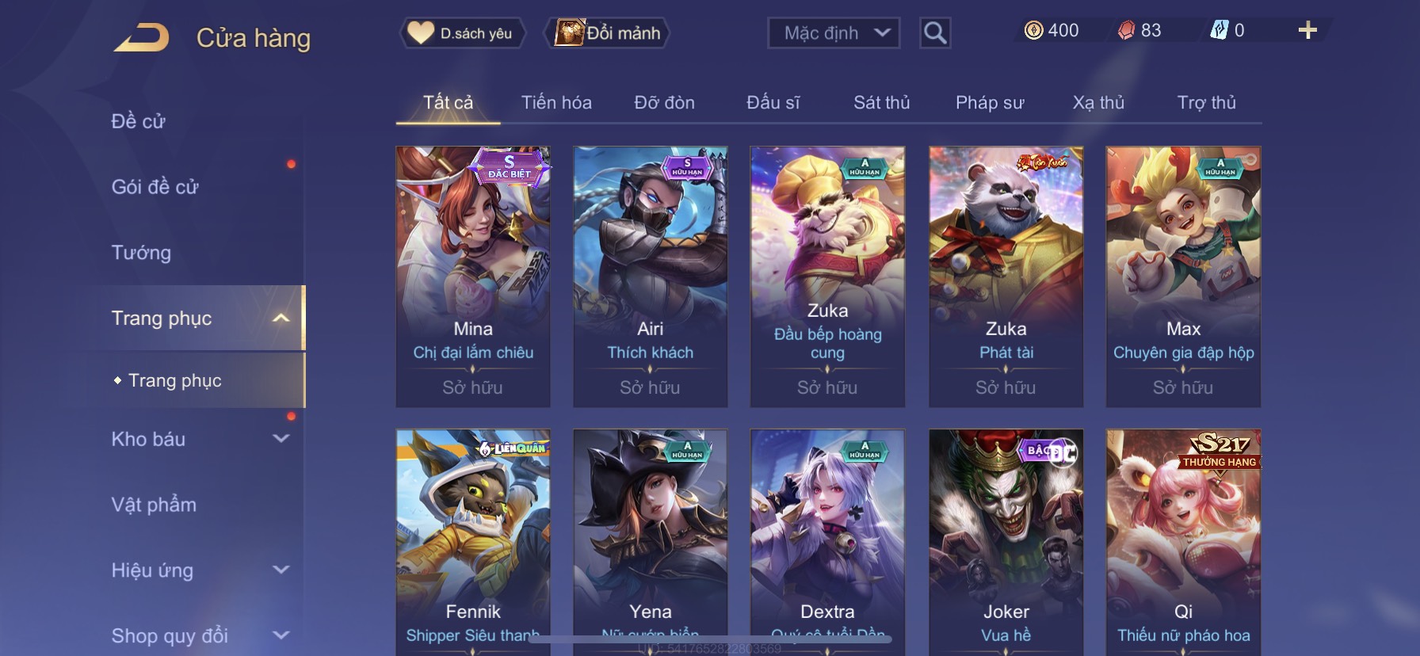Image resolution: width=1420 pixels, height=656 pixels.
Task: Open D.sách yêu heart wishlist
Action: click(461, 33)
